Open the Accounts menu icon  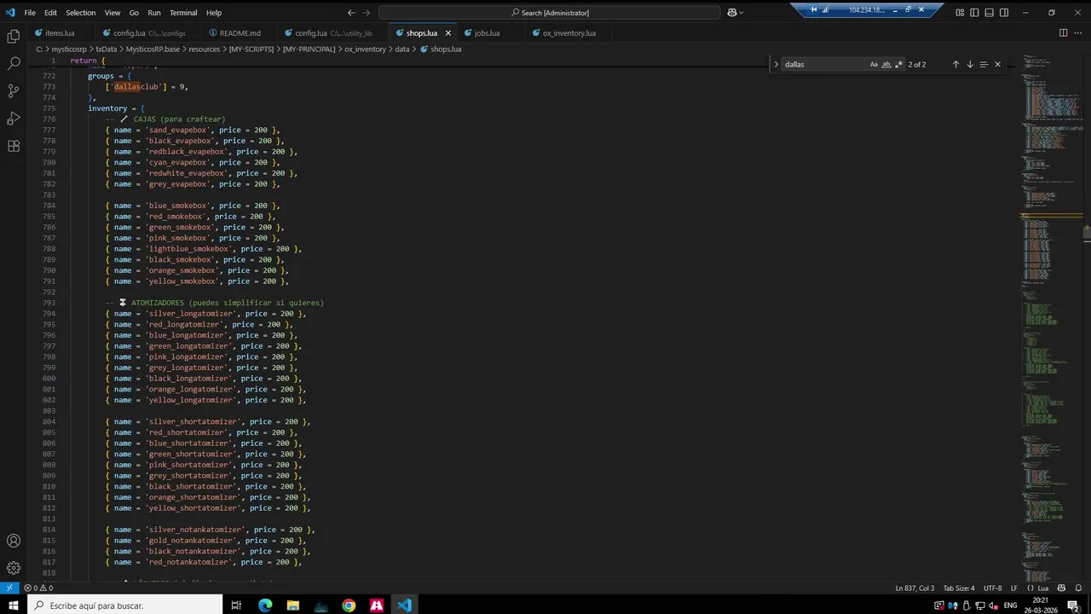coord(14,541)
